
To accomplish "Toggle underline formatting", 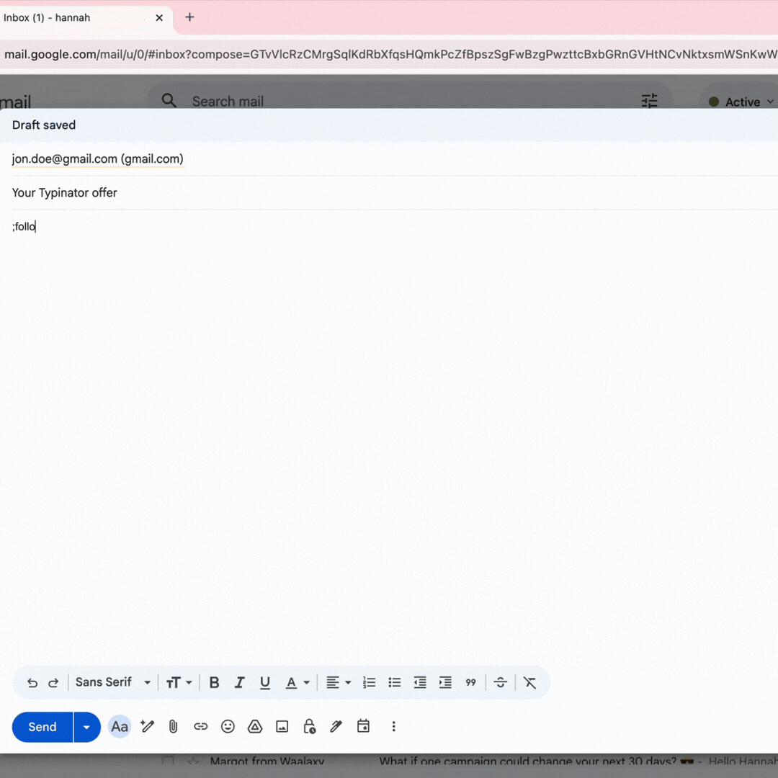I will [x=265, y=683].
